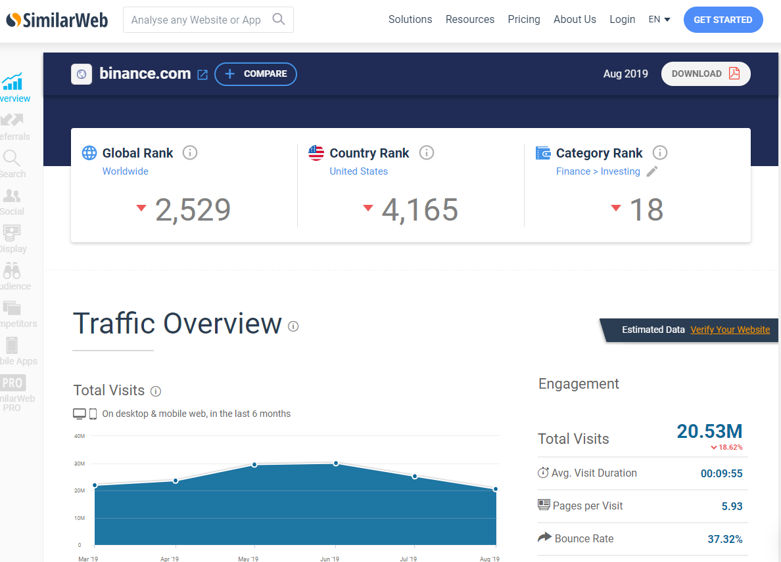Click the Mar '19 data point on the chart
The image size is (781, 562).
[95, 485]
